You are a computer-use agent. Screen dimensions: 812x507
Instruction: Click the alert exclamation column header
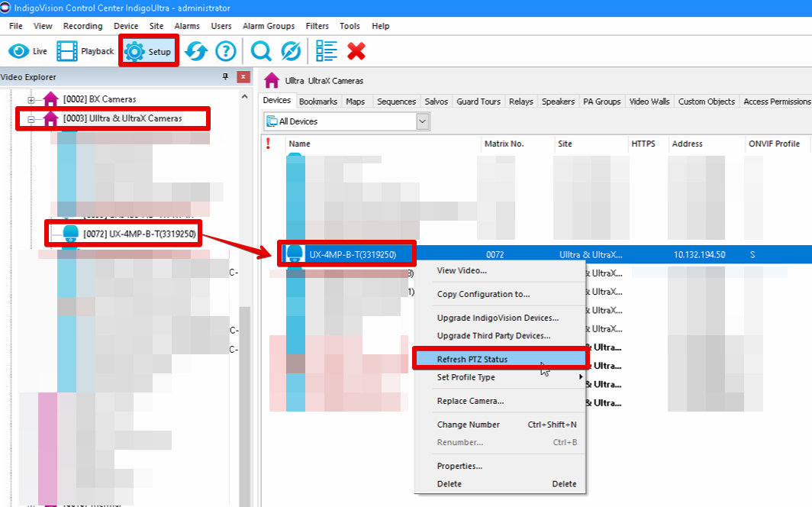pos(269,144)
